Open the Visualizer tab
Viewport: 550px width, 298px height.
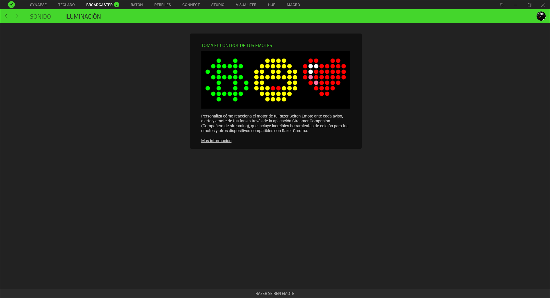point(246,5)
